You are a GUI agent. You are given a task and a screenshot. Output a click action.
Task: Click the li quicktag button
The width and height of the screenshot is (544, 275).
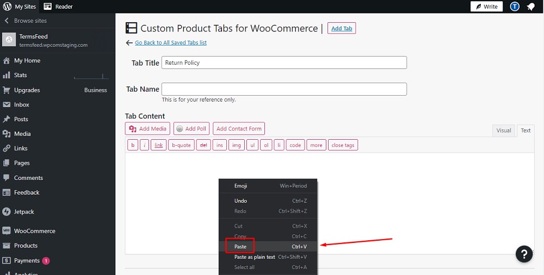[279, 145]
